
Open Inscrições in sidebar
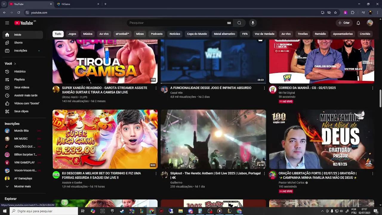coord(23,51)
